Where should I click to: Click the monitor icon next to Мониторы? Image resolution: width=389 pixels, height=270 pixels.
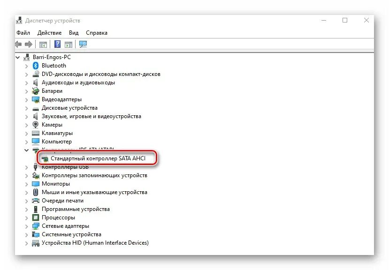point(36,184)
